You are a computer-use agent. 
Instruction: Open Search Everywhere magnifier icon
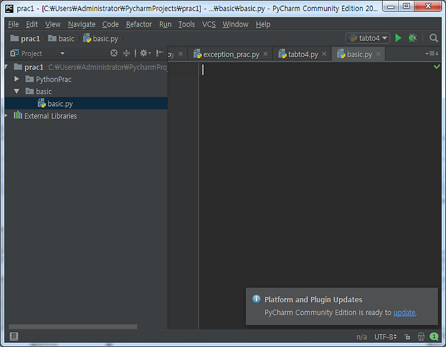(x=434, y=38)
